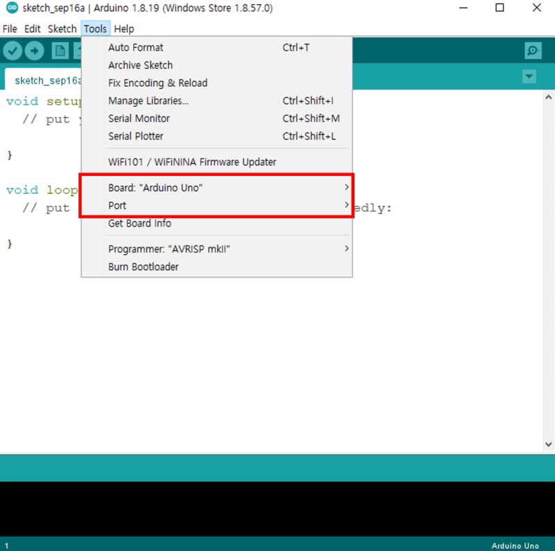The image size is (555, 551).
Task: Click the Upload arrow toolbar icon
Action: (x=33, y=51)
